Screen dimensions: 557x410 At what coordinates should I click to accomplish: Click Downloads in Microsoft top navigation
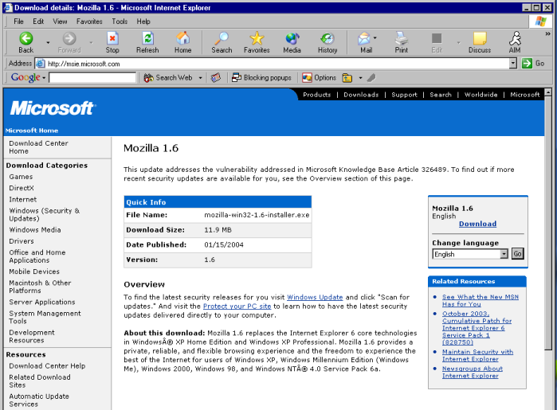361,95
